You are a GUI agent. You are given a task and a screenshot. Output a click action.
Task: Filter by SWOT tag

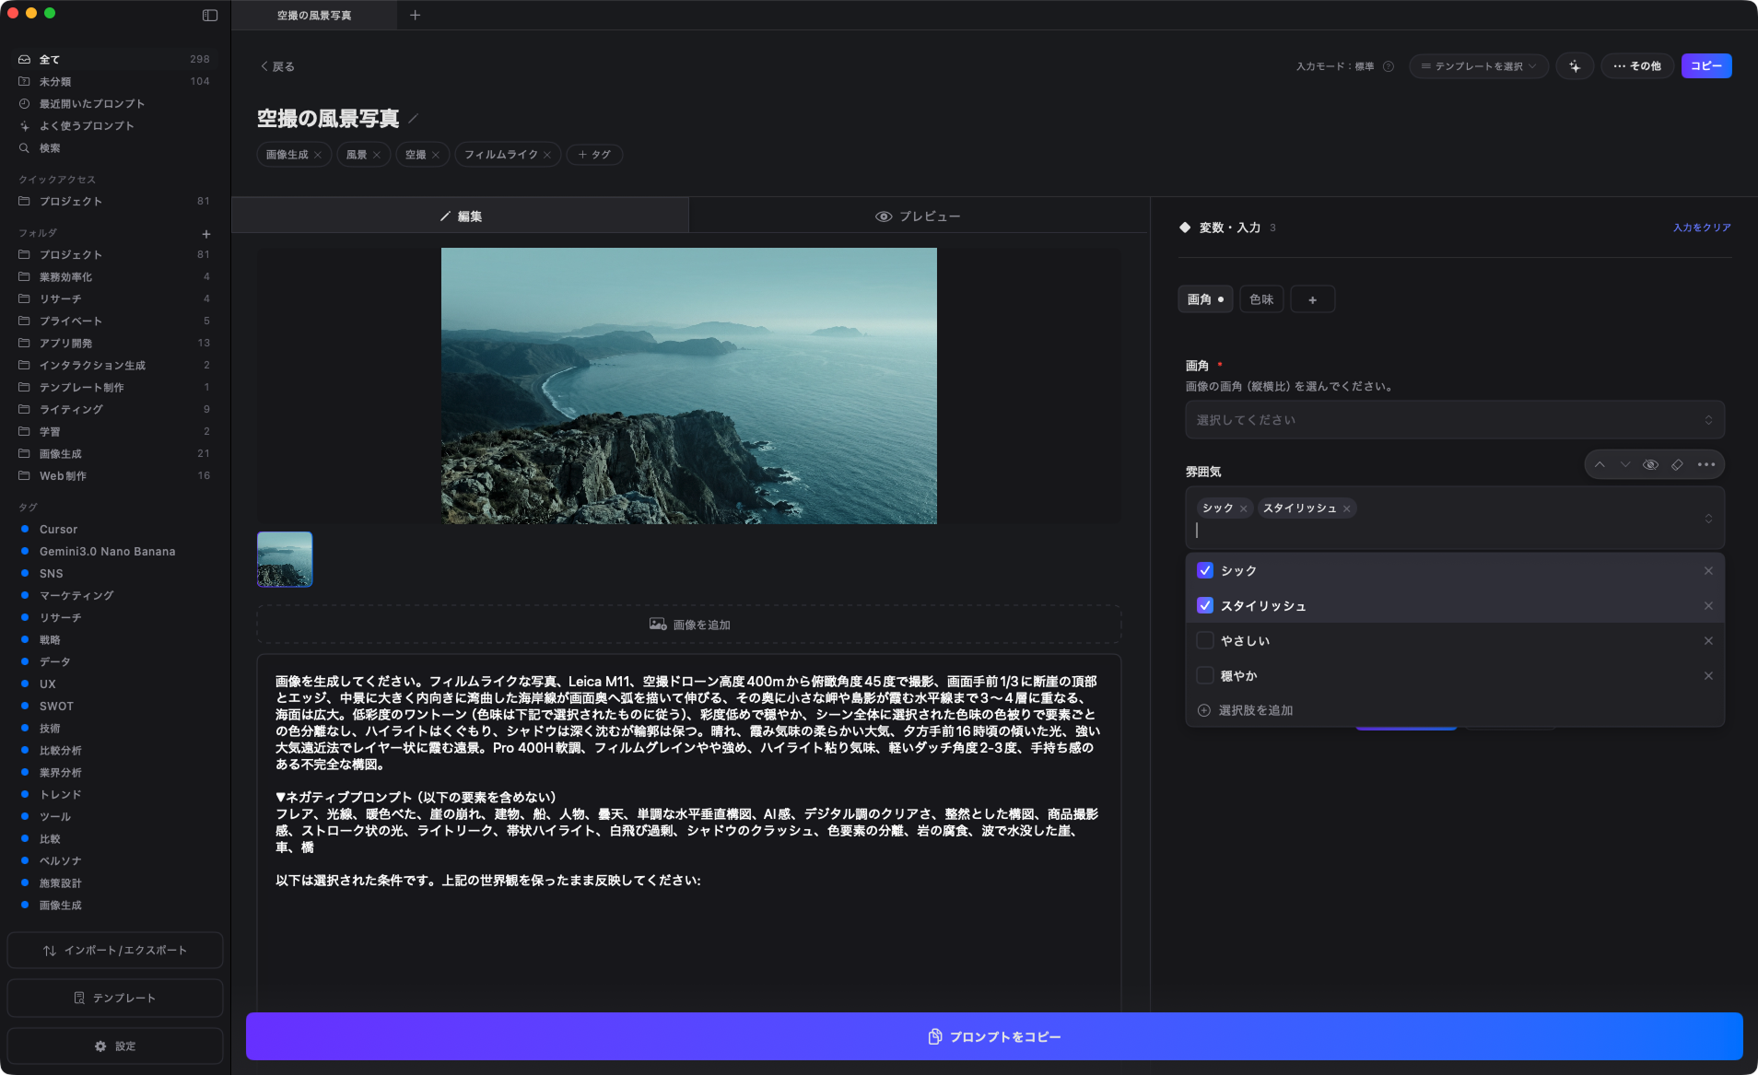click(114, 707)
